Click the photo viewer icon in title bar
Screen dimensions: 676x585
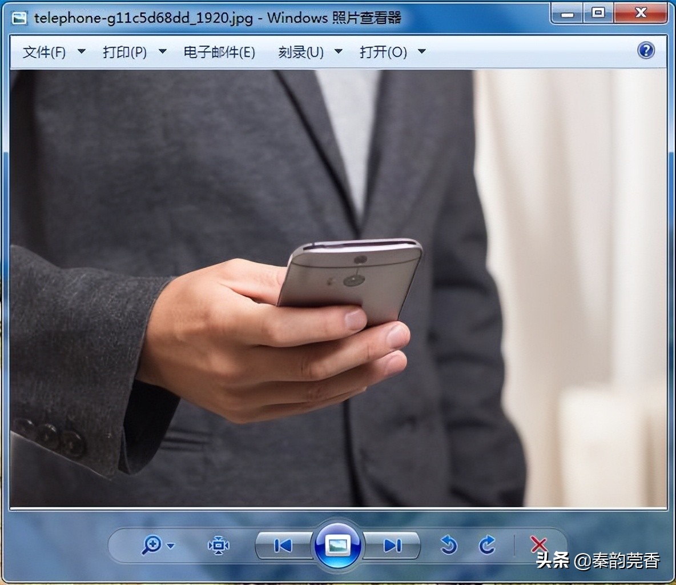coord(21,18)
